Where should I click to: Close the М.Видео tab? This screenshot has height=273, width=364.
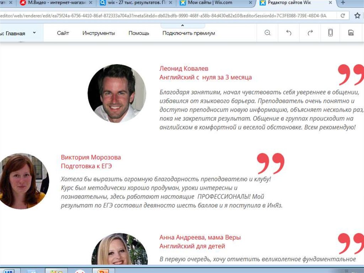[x=91, y=3]
